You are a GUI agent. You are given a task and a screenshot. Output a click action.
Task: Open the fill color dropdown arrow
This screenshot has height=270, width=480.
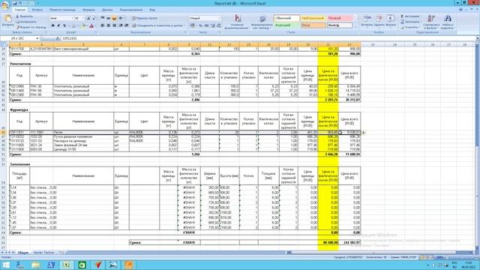(x=87, y=25)
